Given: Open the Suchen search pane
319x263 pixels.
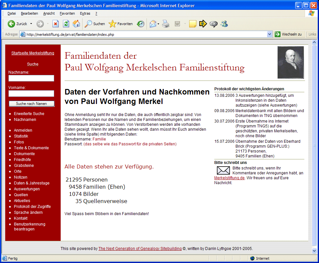Looking at the screenshot, I should pos(95,24).
